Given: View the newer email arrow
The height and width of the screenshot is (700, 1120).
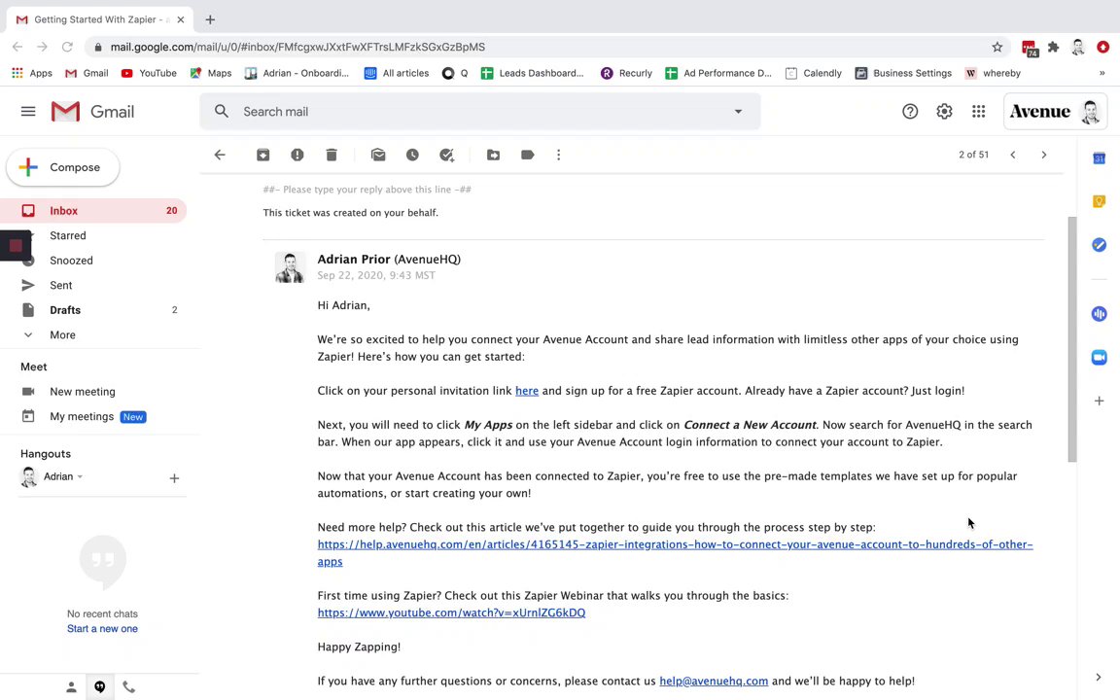Looking at the screenshot, I should (1013, 155).
